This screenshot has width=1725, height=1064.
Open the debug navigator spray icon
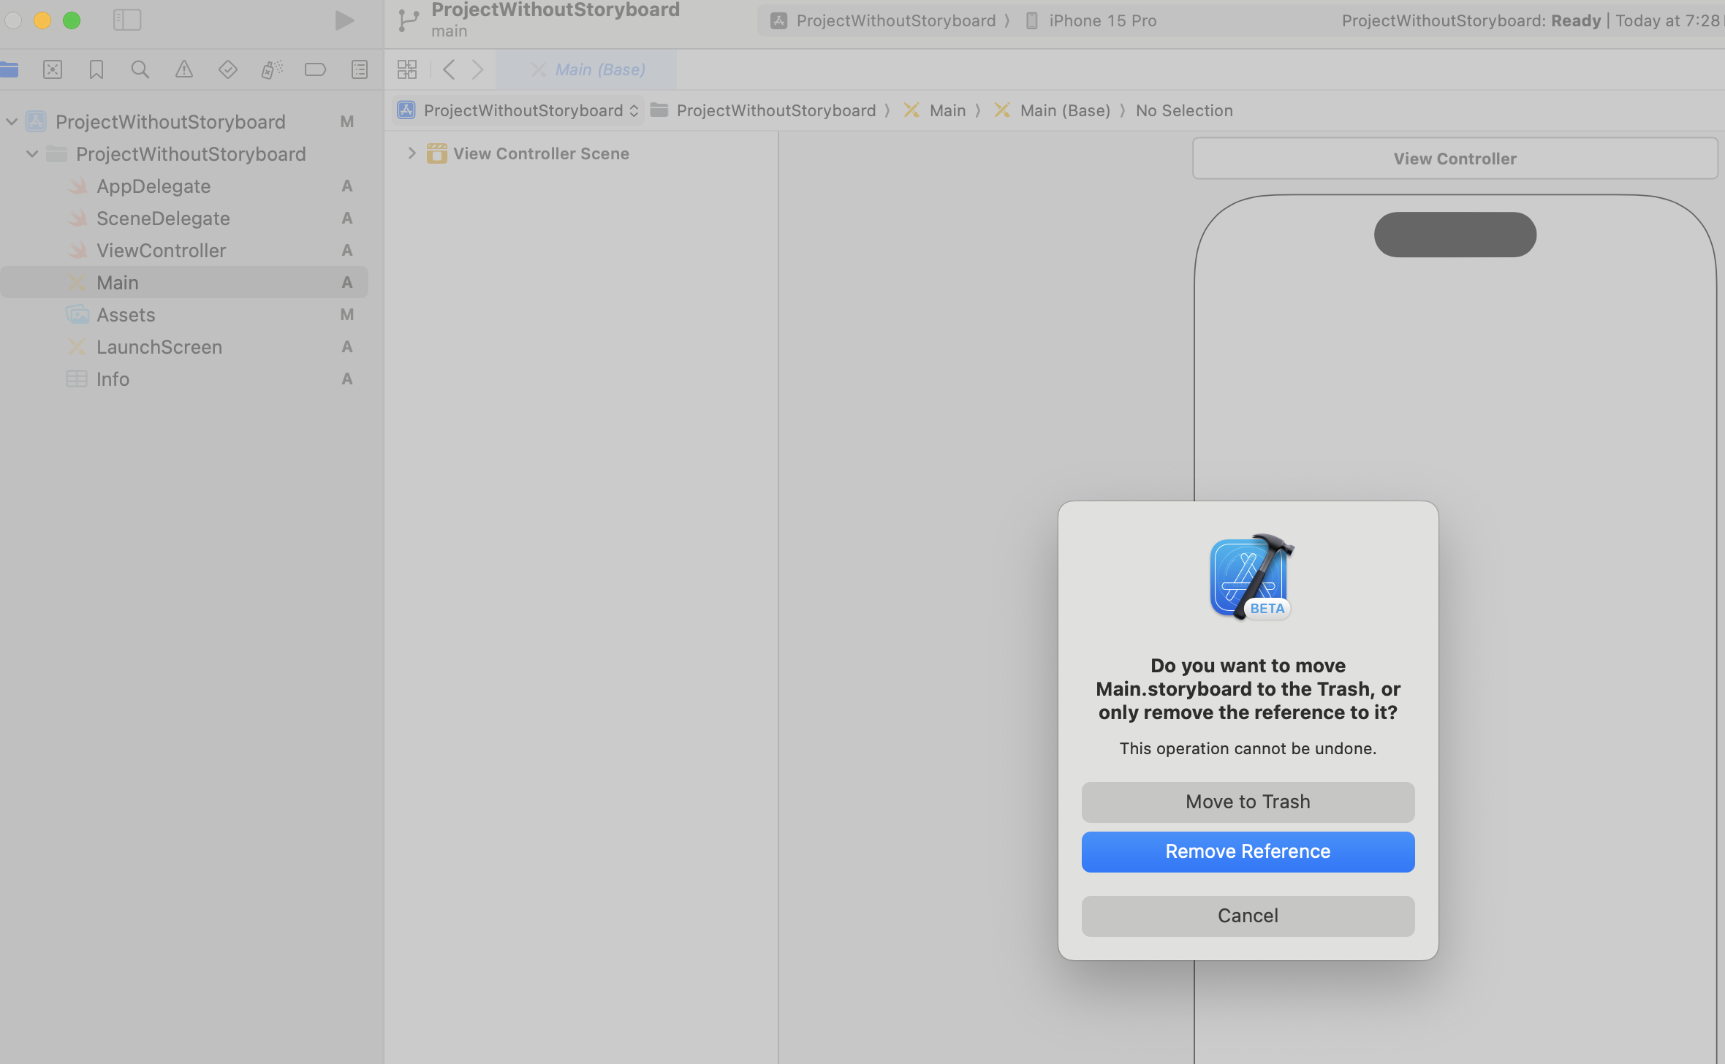coord(271,69)
